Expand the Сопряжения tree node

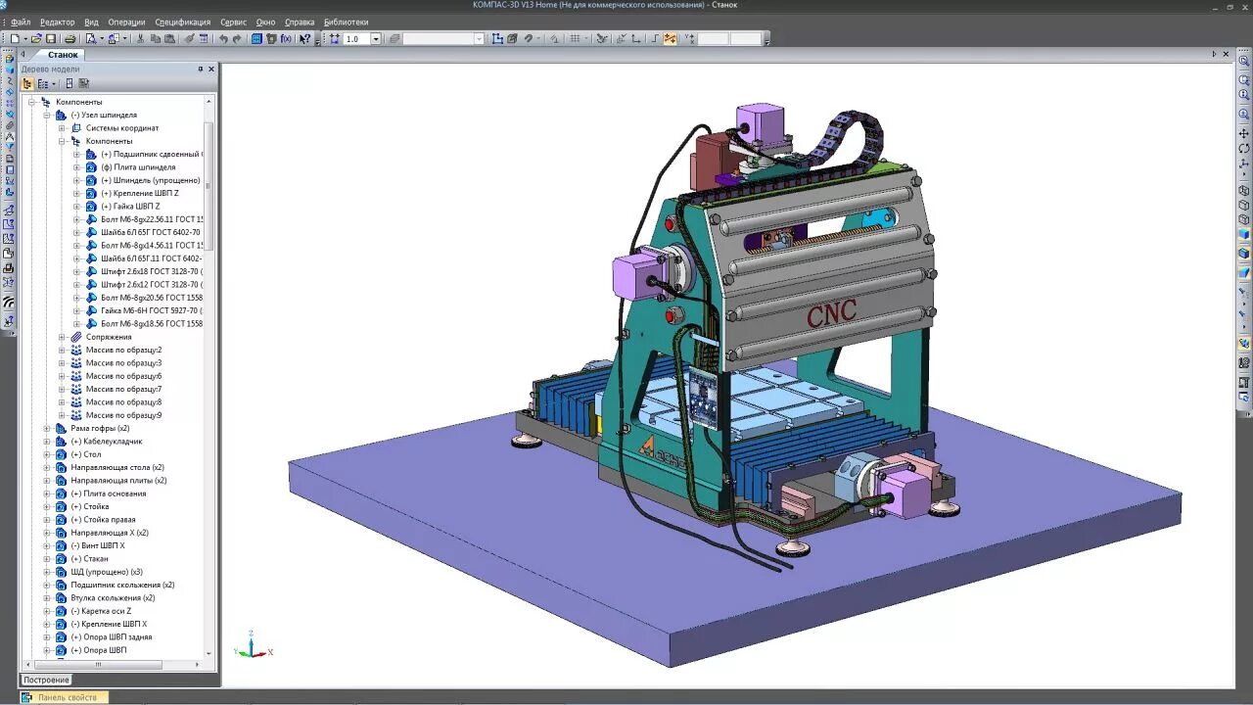click(62, 337)
